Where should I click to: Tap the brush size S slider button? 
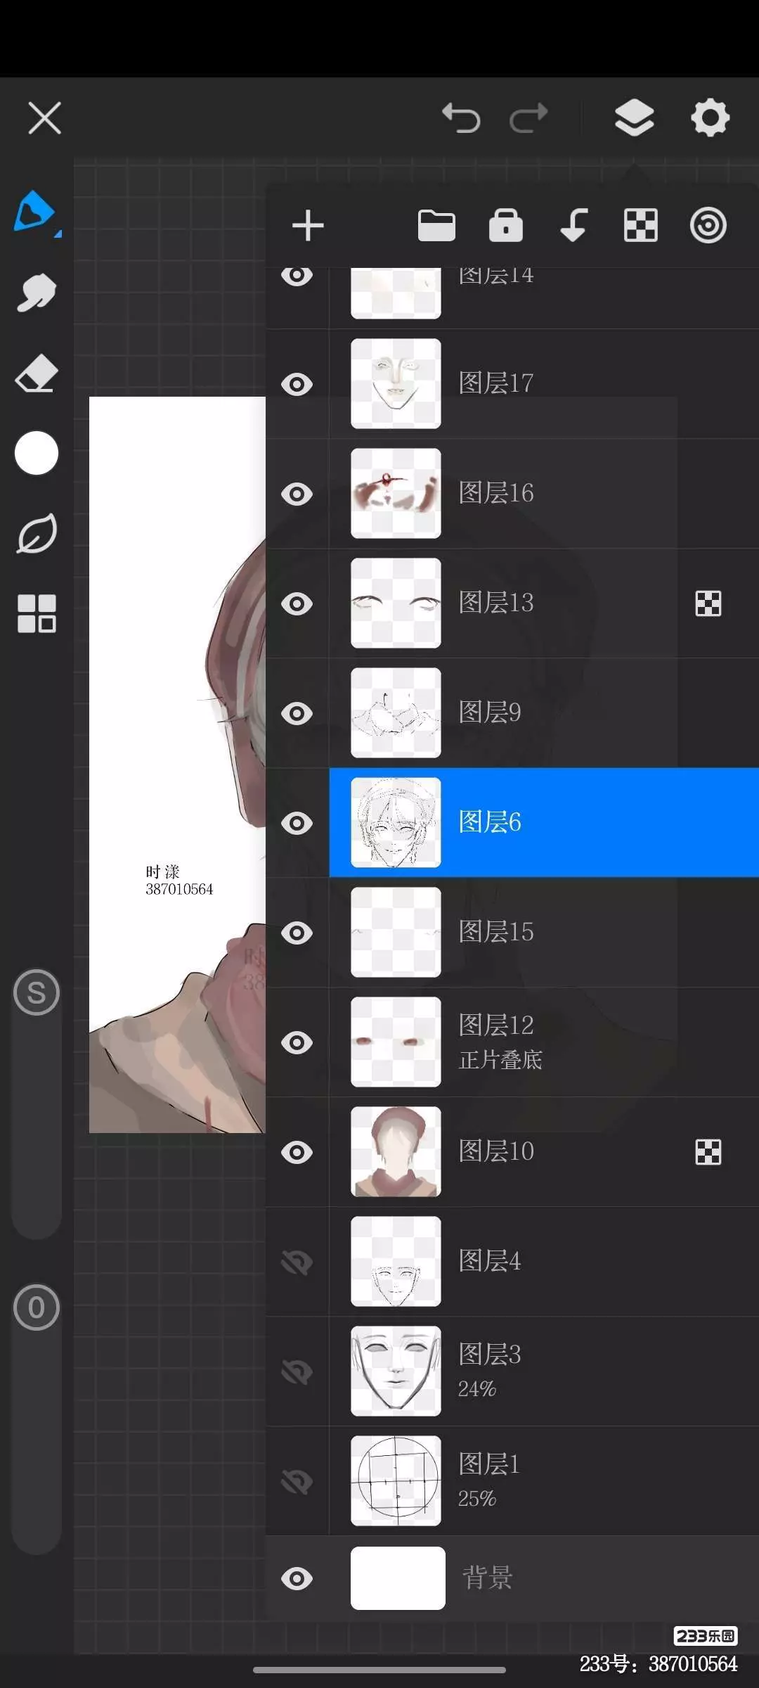point(37,992)
